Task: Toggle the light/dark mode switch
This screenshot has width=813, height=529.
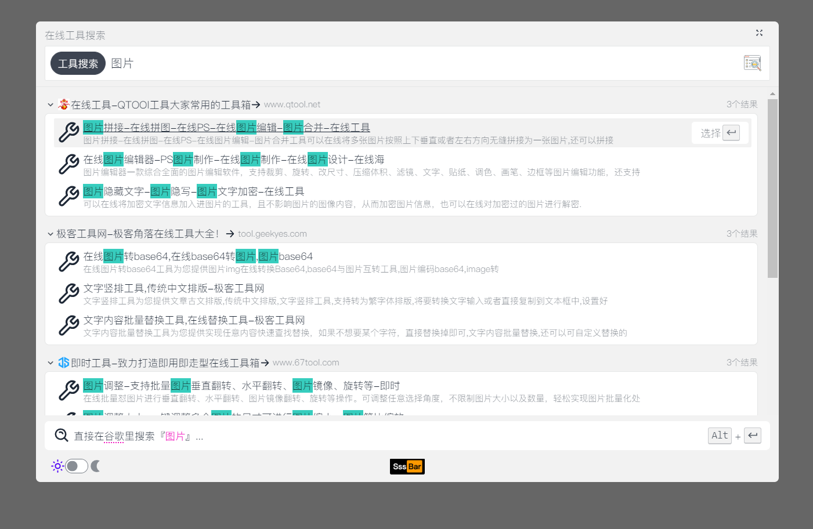Action: (77, 466)
